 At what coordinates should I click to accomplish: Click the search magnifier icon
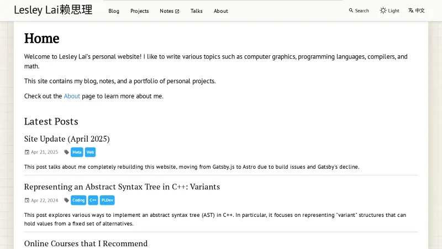(351, 11)
